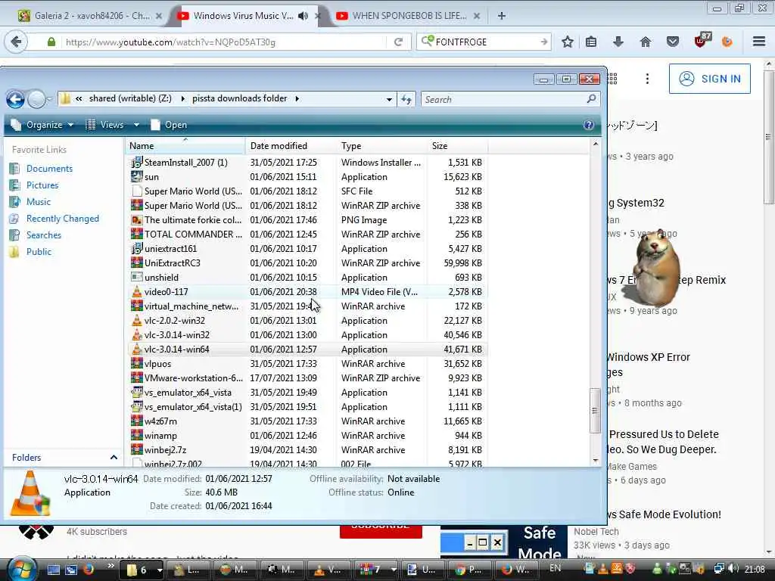Open Safe Mode Evolution video link

664,514
